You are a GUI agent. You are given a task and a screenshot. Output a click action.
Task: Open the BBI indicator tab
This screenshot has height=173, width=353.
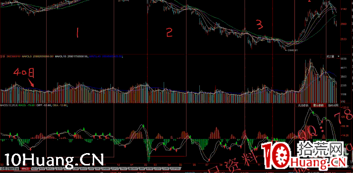point(141,169)
